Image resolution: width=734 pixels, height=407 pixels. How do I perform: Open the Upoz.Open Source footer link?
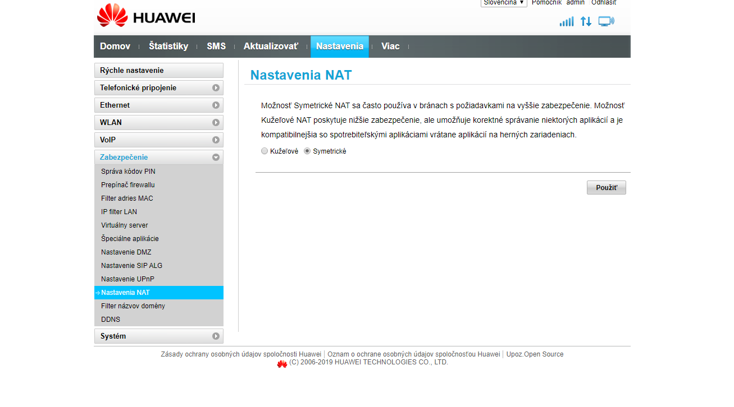[535, 354]
